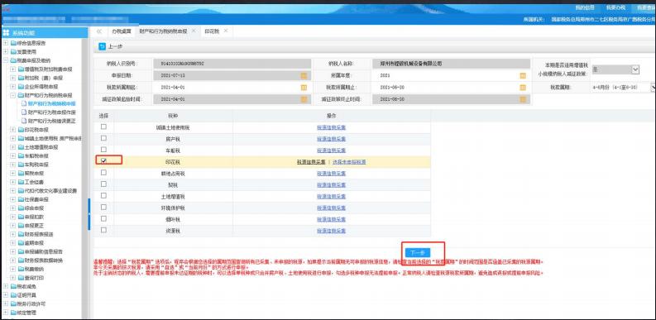The height and width of the screenshot is (320, 656).
Task: Click the document icon of 财产和行为税错误更正
Action: (x=24, y=121)
